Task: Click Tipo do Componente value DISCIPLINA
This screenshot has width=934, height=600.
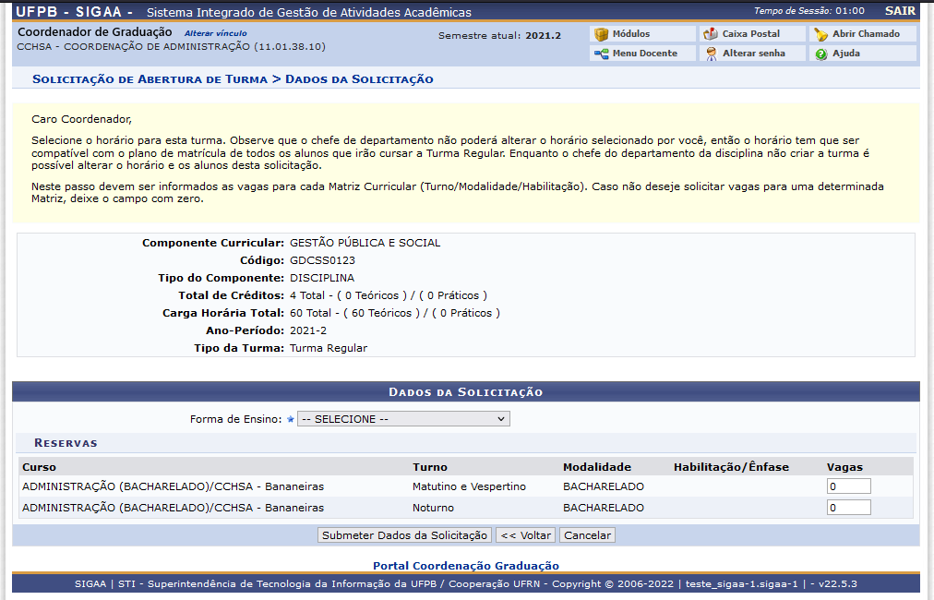Action: click(x=322, y=278)
